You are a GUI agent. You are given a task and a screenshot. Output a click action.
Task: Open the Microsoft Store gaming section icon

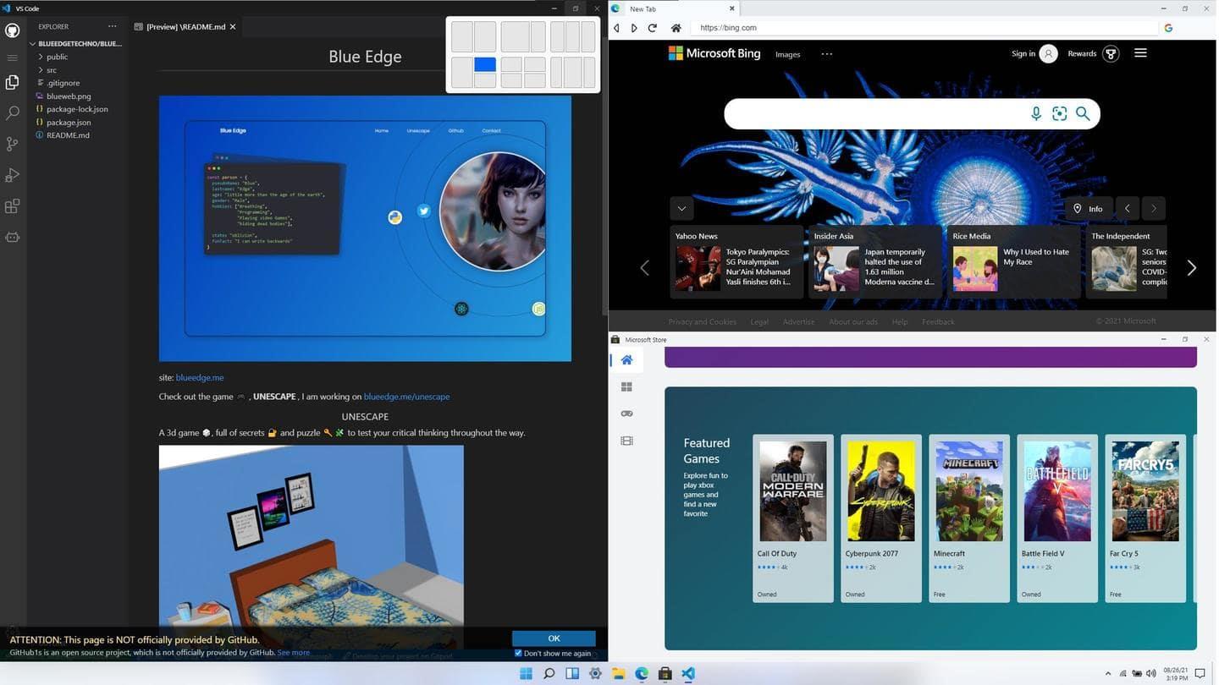(626, 414)
